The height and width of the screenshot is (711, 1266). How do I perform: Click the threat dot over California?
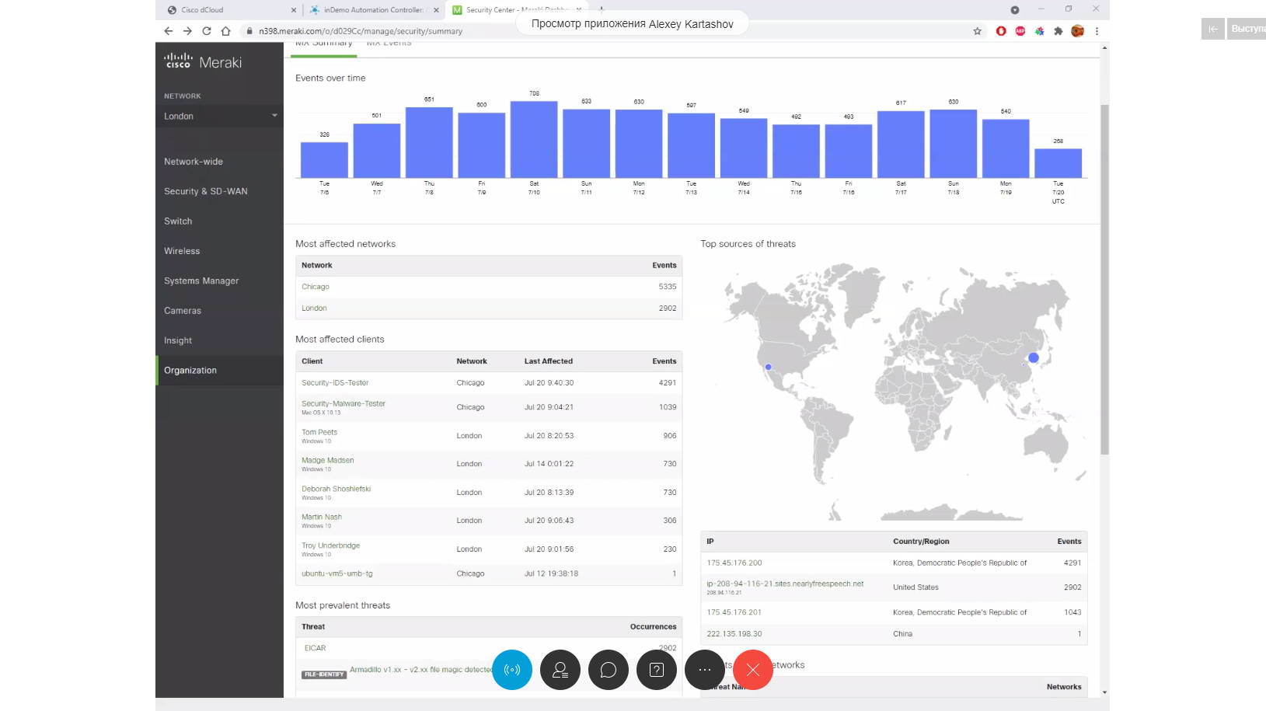tap(768, 367)
